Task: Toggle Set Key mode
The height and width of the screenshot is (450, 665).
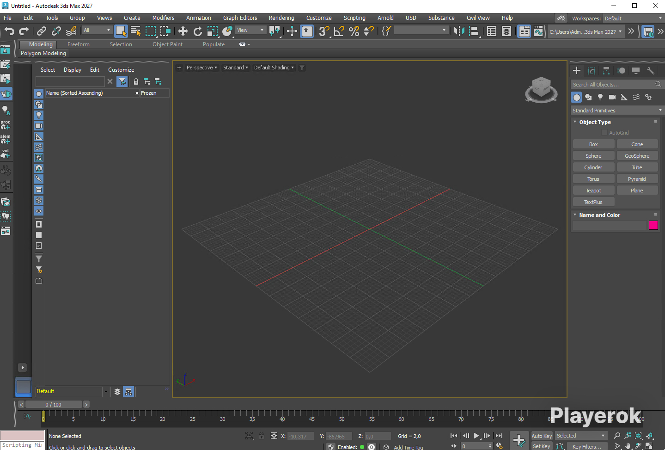Action: [x=542, y=446]
